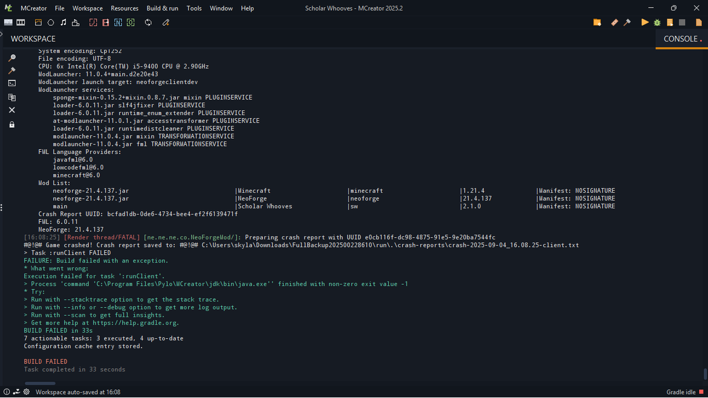This screenshot has height=398, width=708.
Task: Click the console search magnifier icon
Action: pyautogui.click(x=12, y=57)
